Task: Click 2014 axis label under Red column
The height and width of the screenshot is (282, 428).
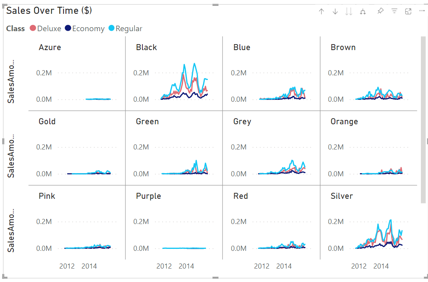Action: [x=284, y=266]
